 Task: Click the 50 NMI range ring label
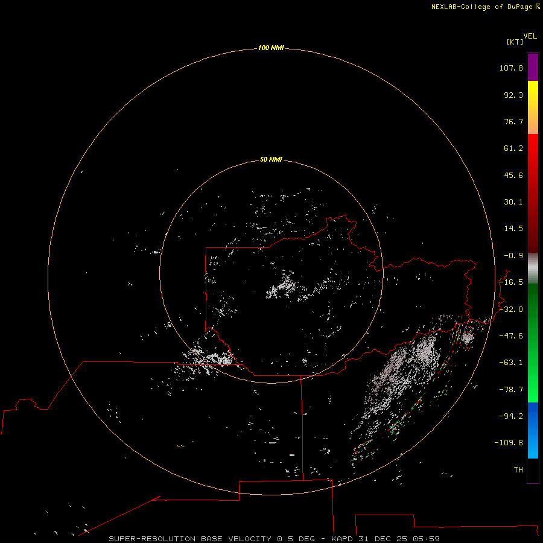pyautogui.click(x=271, y=159)
